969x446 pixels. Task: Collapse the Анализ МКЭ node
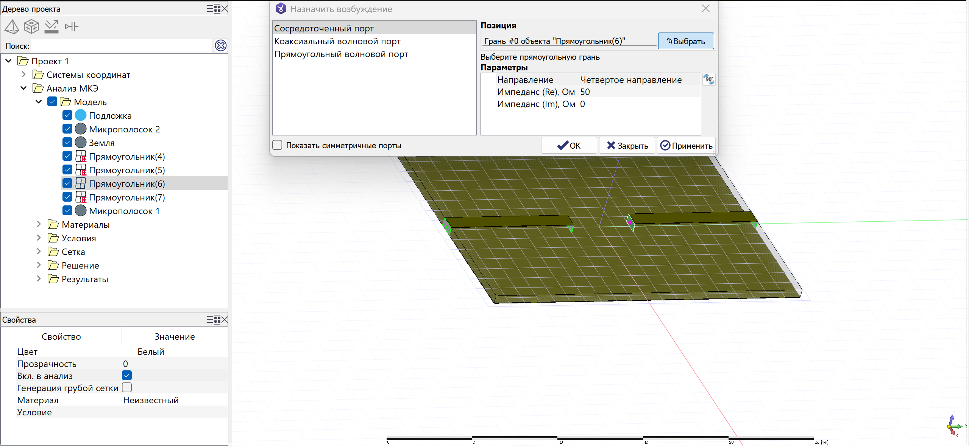pos(23,88)
